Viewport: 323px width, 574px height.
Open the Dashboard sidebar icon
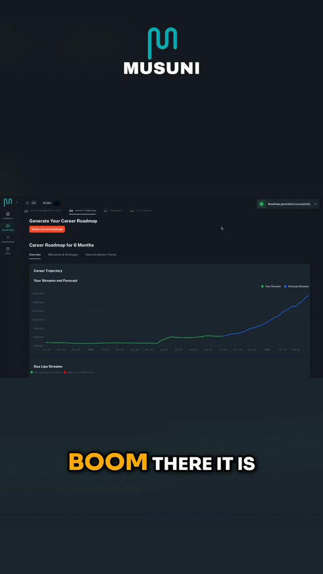click(8, 215)
